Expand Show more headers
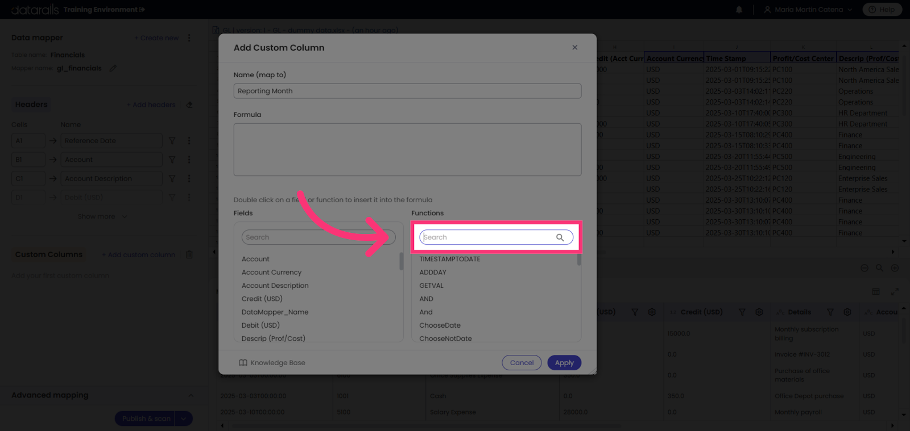The width and height of the screenshot is (910, 431). click(x=102, y=216)
